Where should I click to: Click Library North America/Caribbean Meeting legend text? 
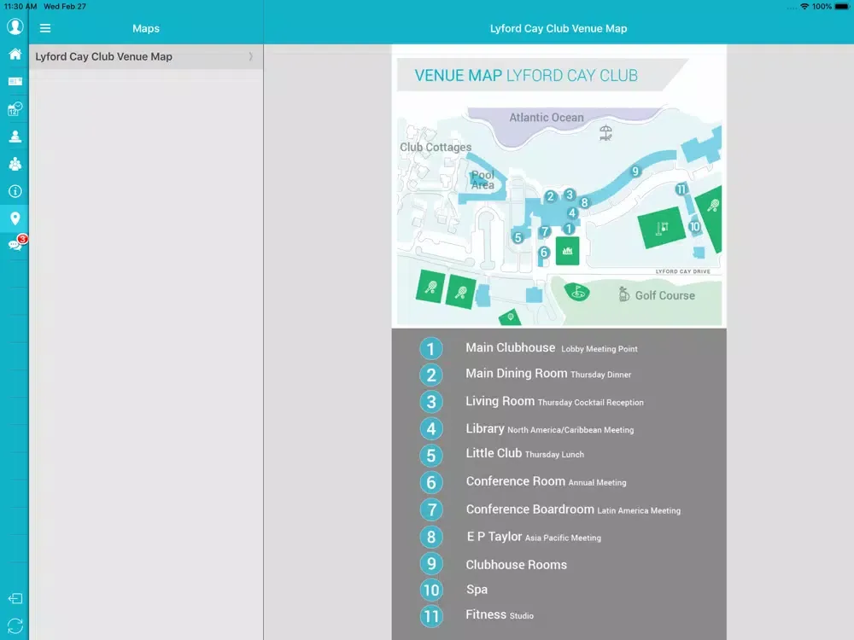[549, 429]
